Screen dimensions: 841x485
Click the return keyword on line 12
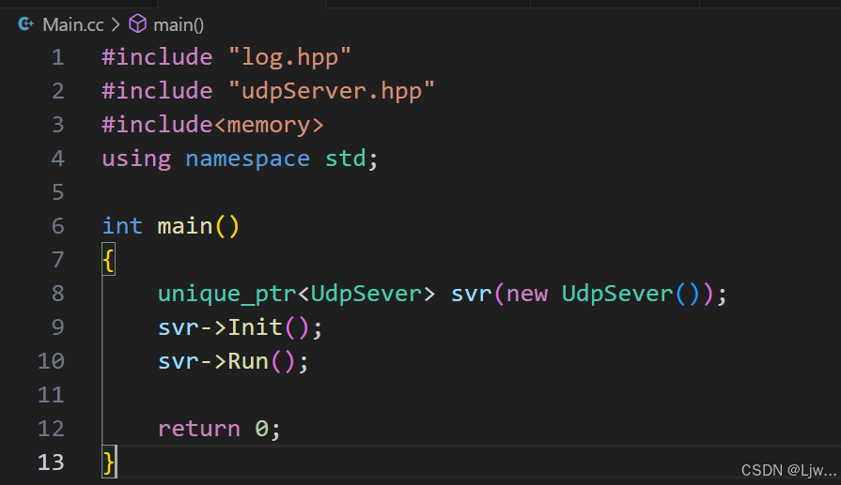tap(199, 429)
